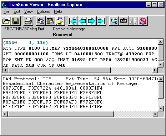Click the AD DATA value XCB
Screen dimensions: 166x136
pyautogui.click(x=30, y=65)
